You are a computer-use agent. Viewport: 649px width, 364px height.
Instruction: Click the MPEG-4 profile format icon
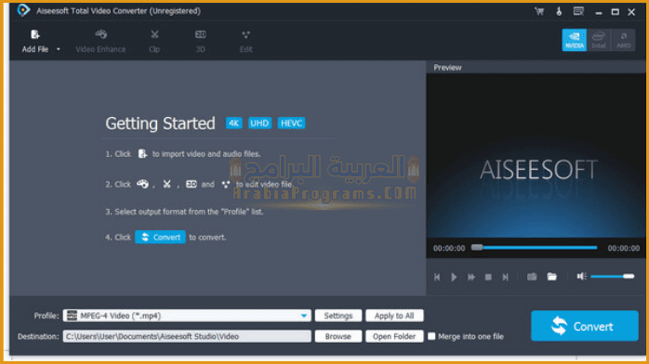[72, 316]
